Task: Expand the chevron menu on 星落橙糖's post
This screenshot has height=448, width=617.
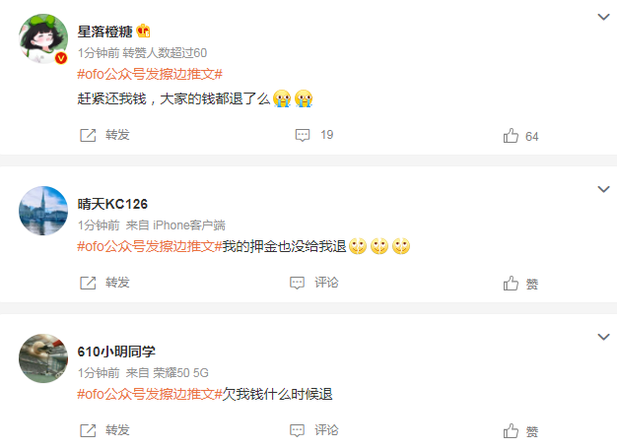Action: [603, 17]
